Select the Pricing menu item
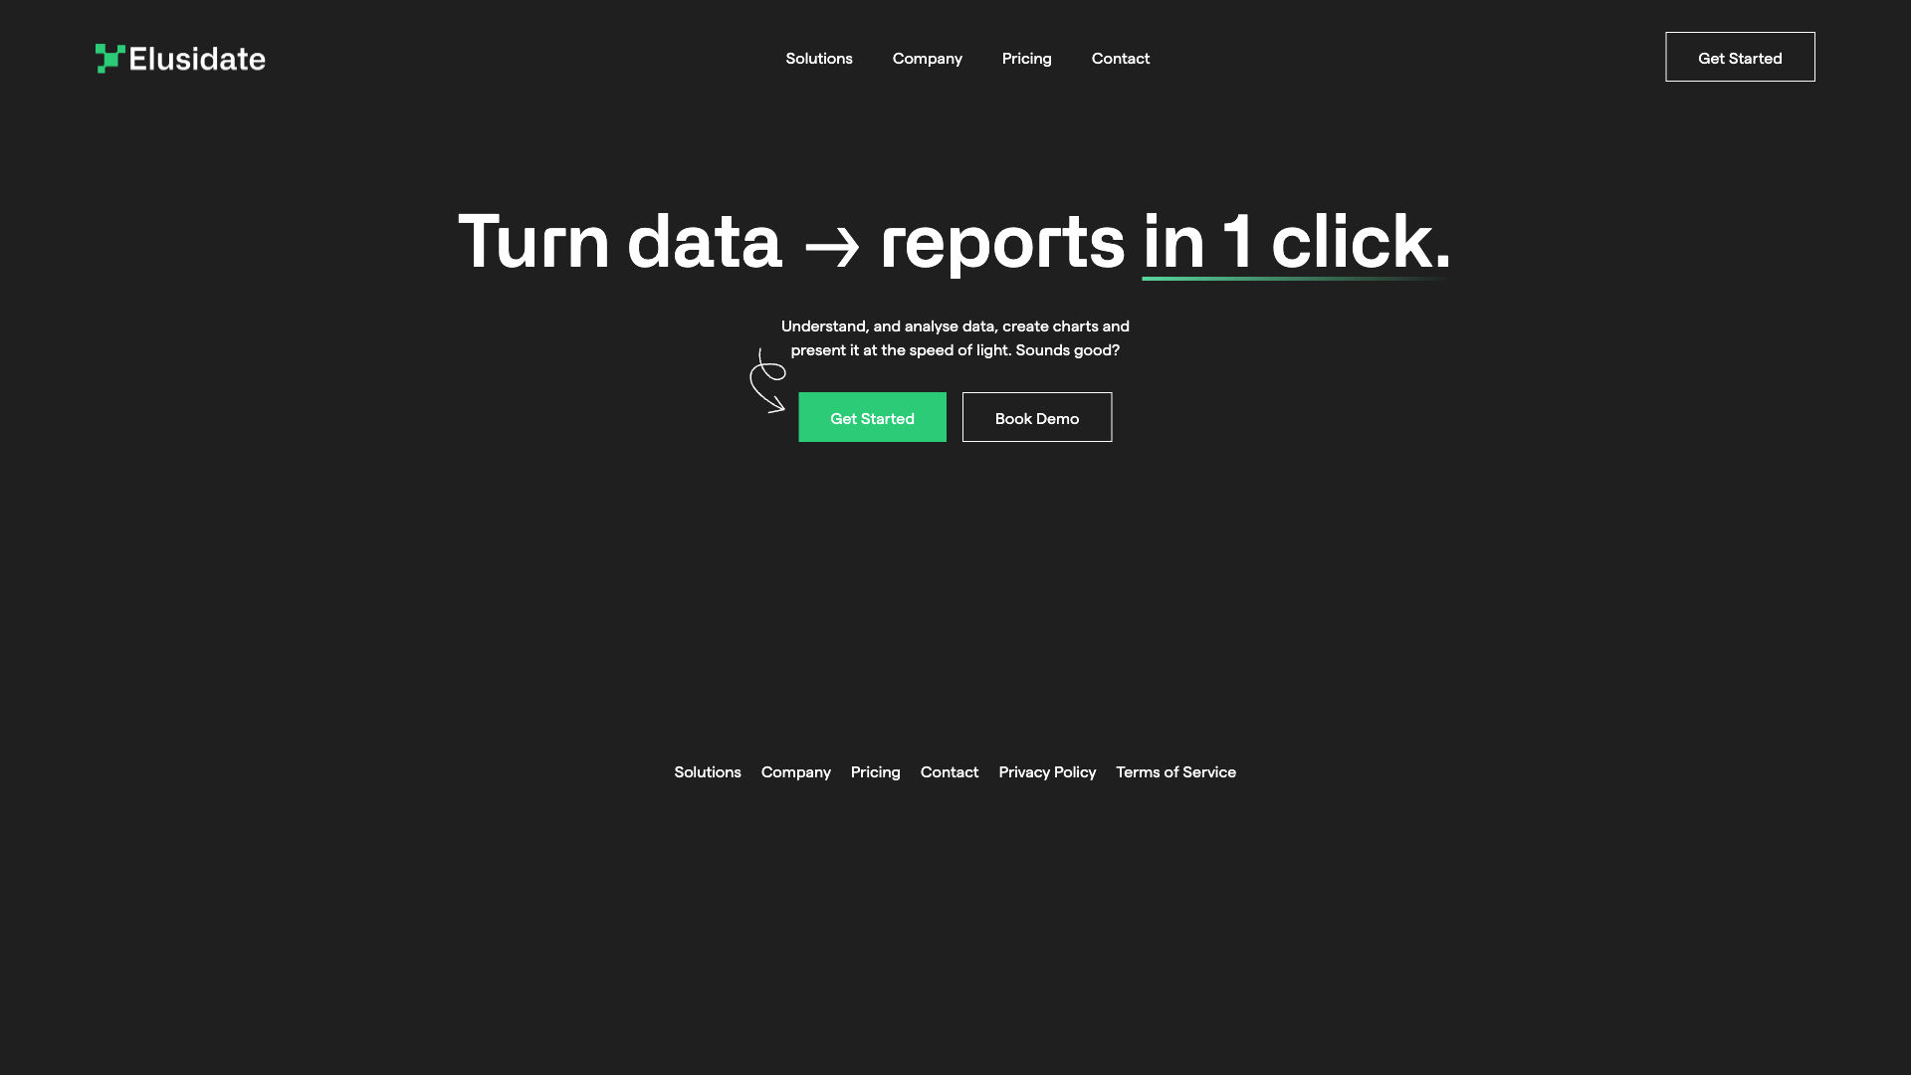This screenshot has height=1075, width=1911. click(1026, 57)
